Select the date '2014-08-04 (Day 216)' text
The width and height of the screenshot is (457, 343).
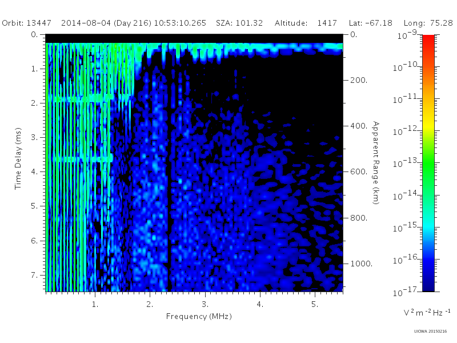(x=106, y=23)
